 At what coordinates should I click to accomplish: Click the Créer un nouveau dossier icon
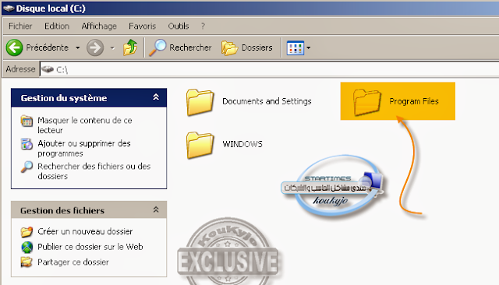[27, 231]
